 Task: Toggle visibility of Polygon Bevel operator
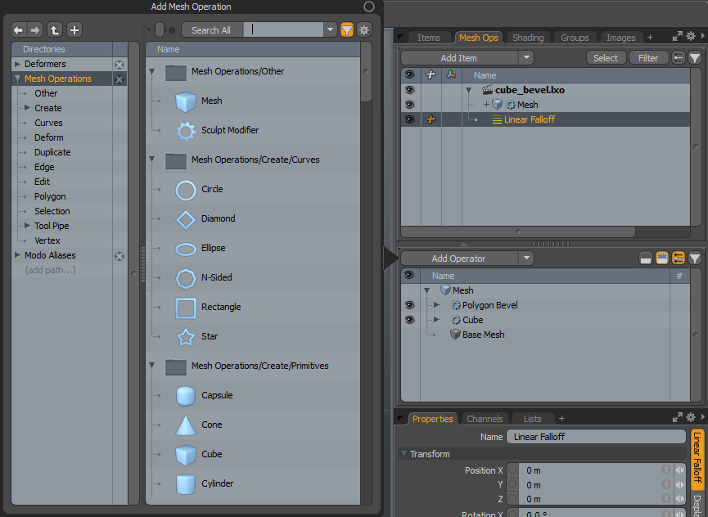point(409,305)
